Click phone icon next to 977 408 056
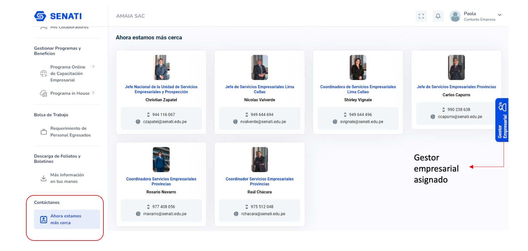Image resolution: width=528 pixels, height=251 pixels. point(148,207)
